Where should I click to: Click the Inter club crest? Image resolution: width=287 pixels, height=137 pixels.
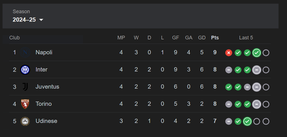(x=25, y=70)
